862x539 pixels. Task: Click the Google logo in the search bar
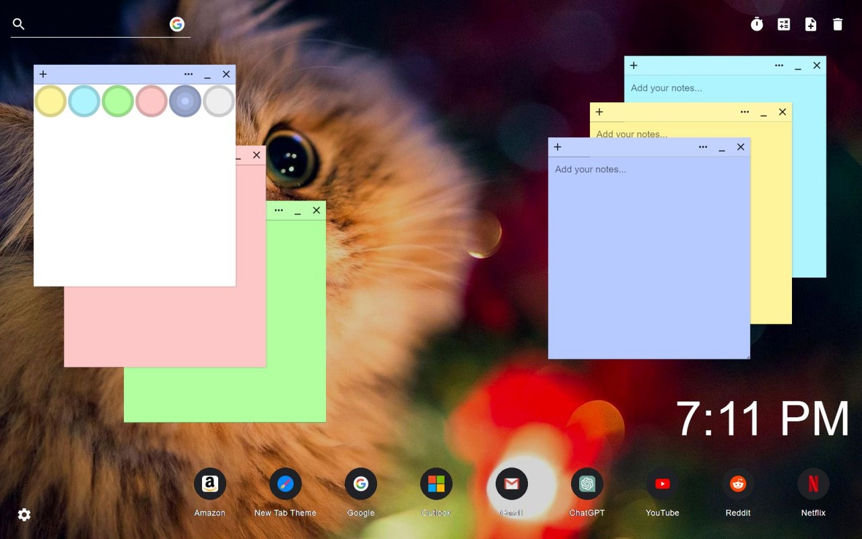tap(177, 24)
